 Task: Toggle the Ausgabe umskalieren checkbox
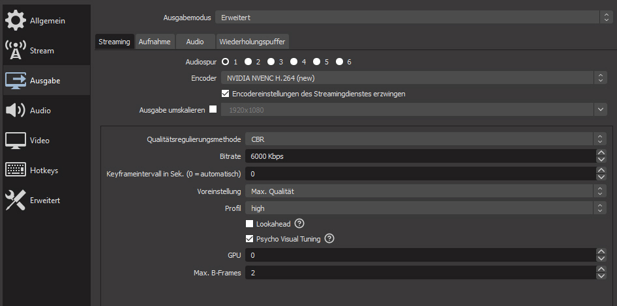click(x=213, y=110)
